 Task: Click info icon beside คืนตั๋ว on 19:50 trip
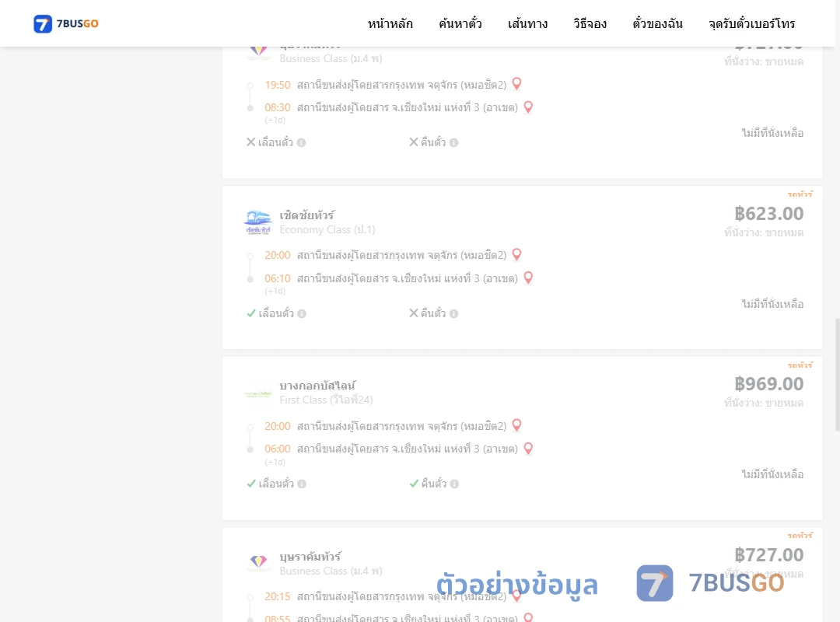[x=453, y=142]
